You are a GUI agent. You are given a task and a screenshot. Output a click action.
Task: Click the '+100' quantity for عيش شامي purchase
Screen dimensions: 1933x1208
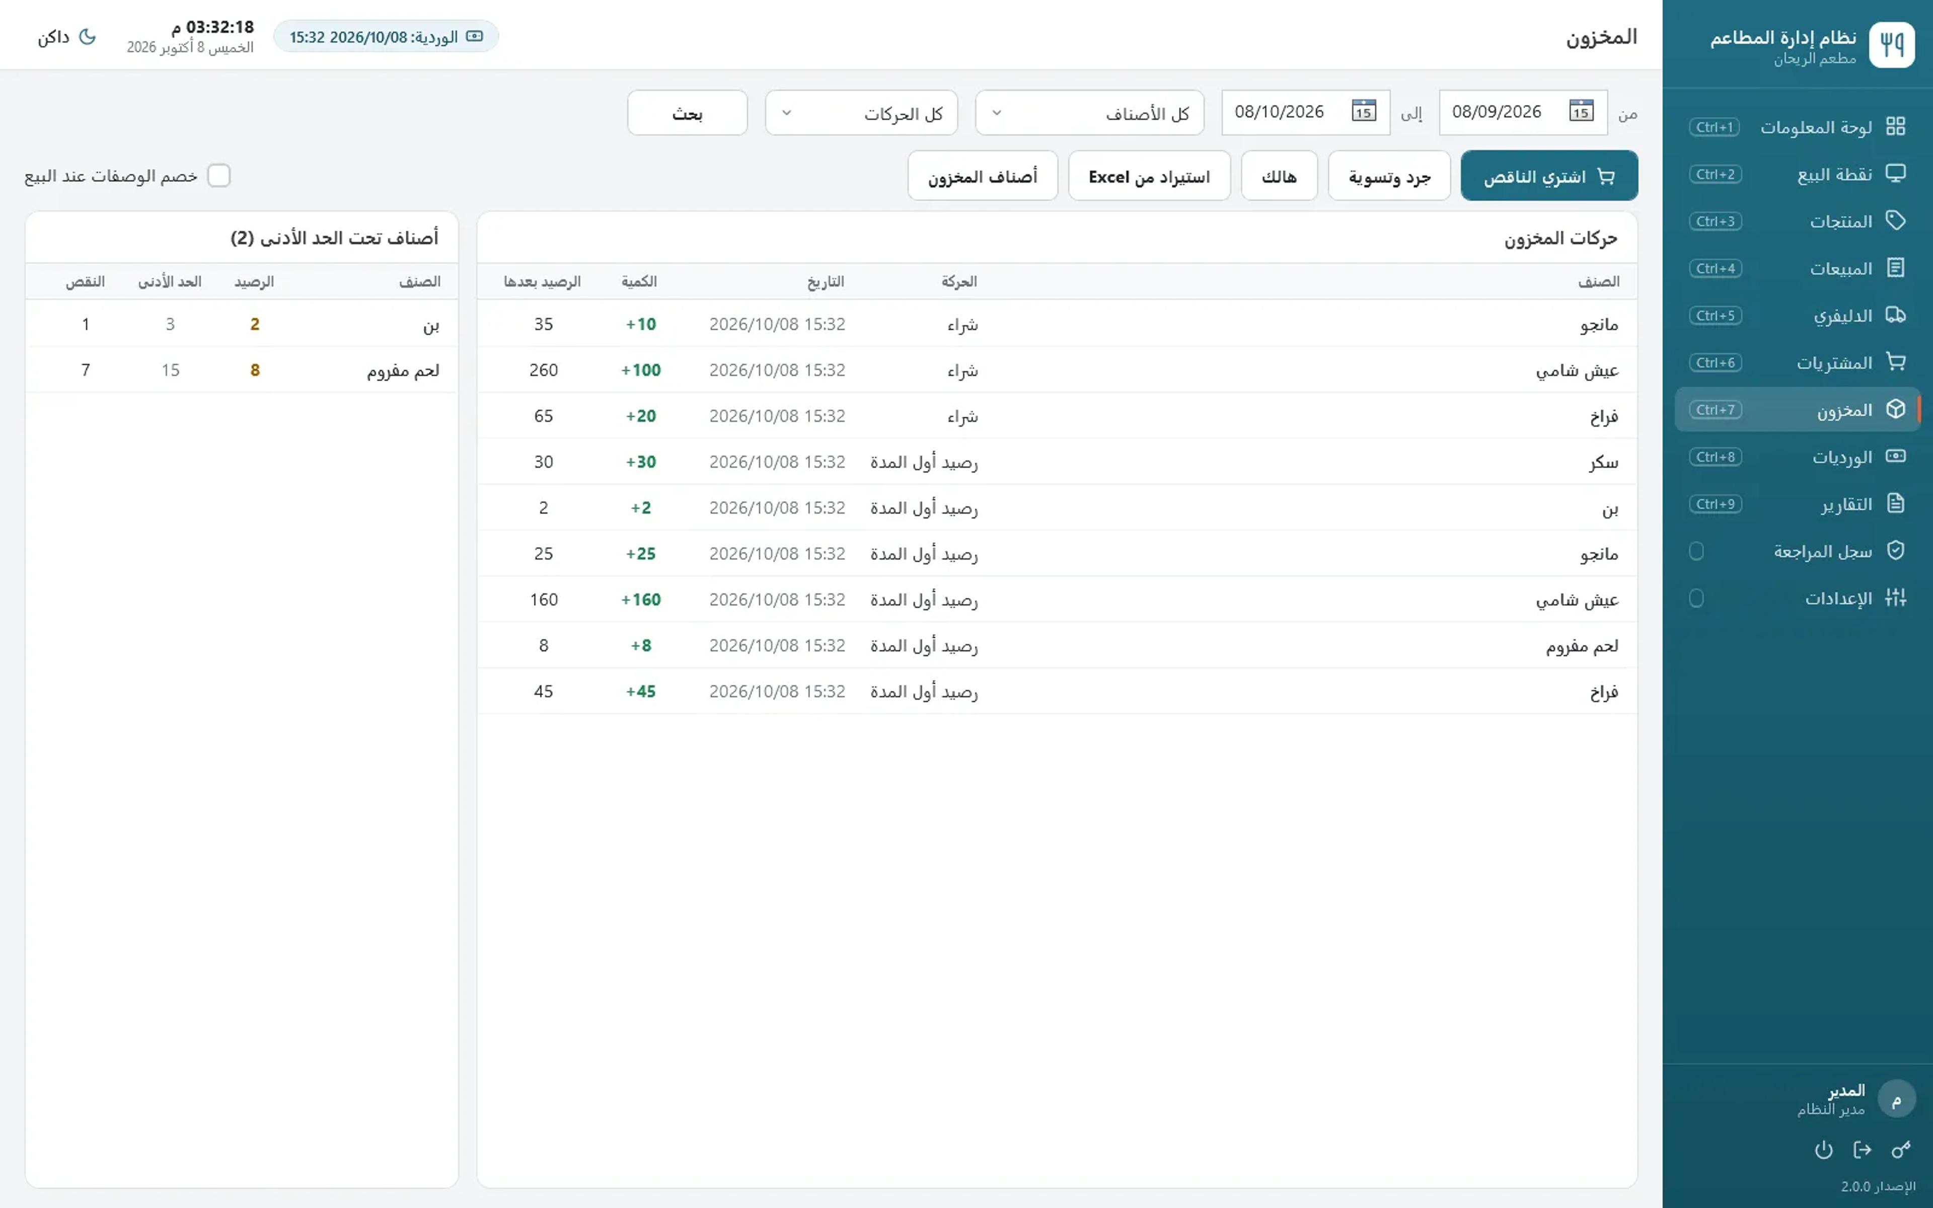click(641, 370)
